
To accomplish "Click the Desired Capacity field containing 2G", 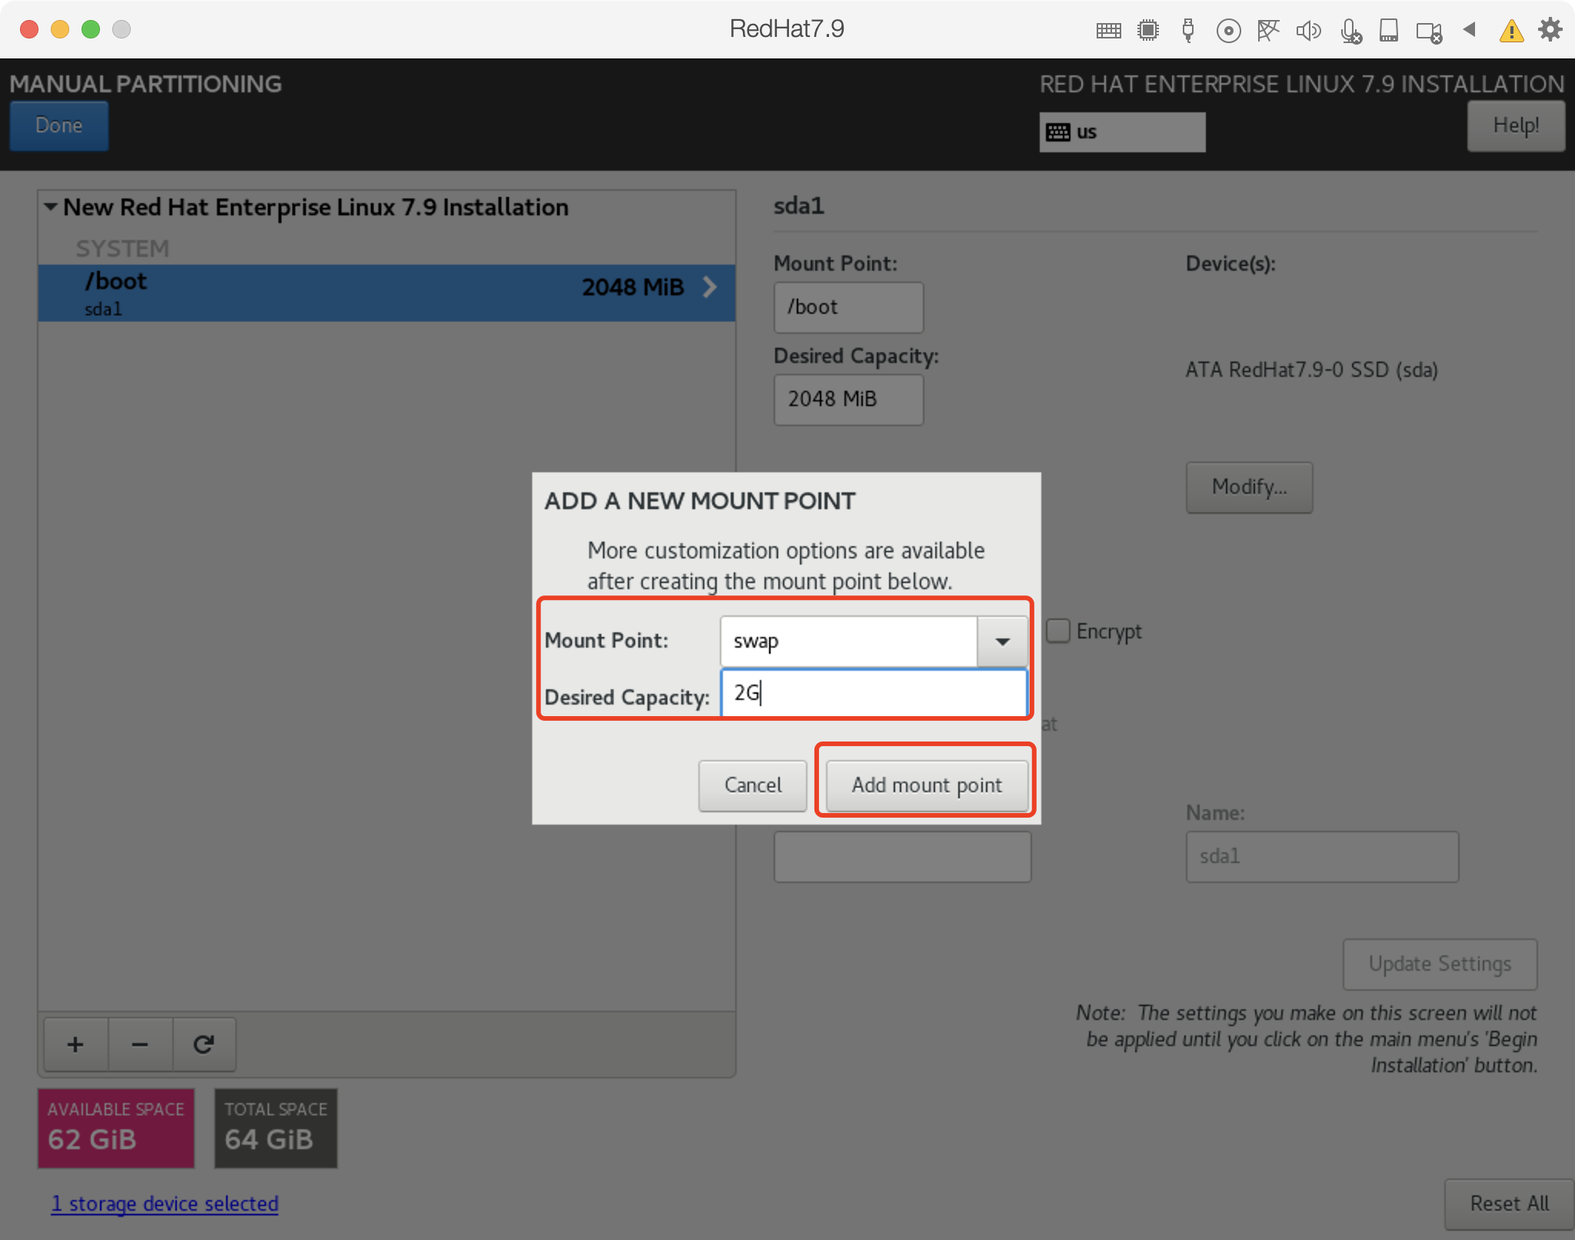I will [873, 693].
